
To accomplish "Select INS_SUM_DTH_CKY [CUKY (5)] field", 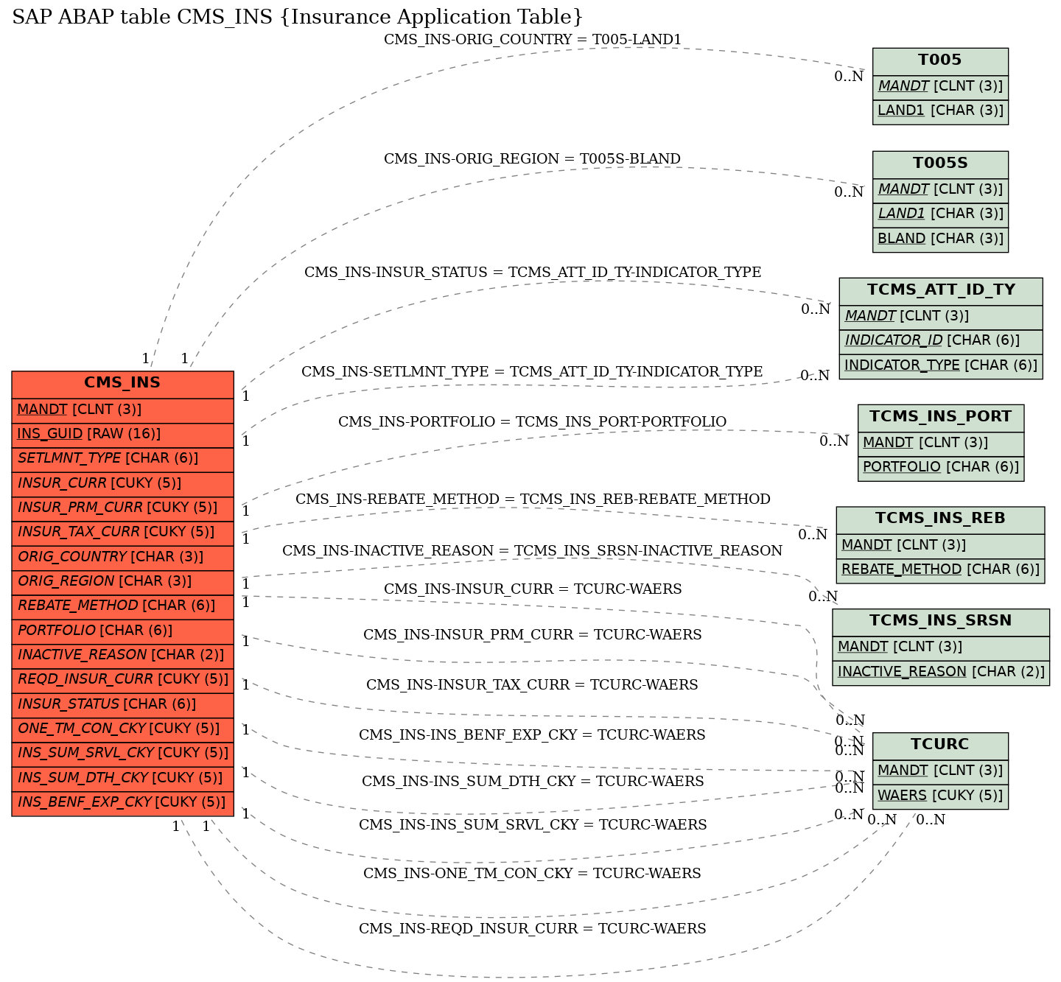I will point(122,778).
